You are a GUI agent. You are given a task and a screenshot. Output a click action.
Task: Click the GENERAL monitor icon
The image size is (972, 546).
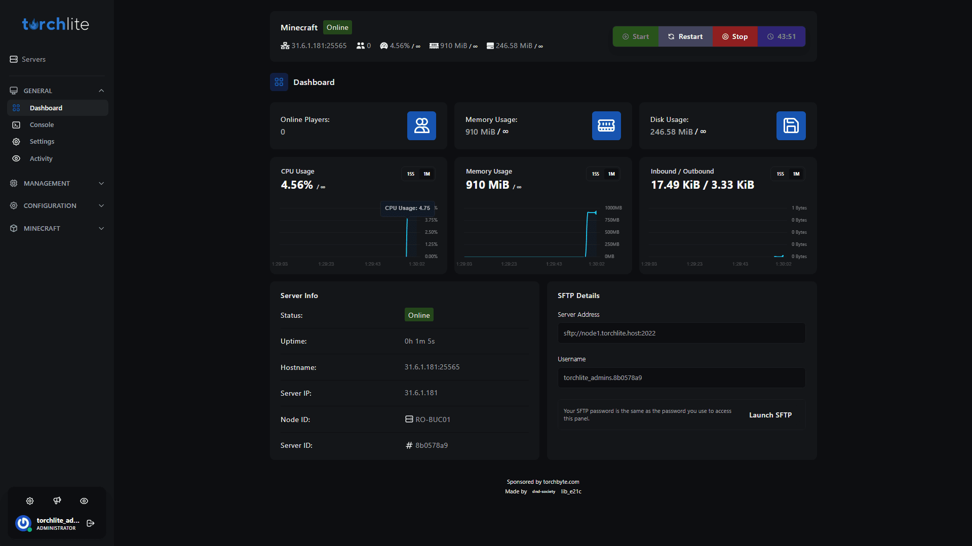pos(14,91)
